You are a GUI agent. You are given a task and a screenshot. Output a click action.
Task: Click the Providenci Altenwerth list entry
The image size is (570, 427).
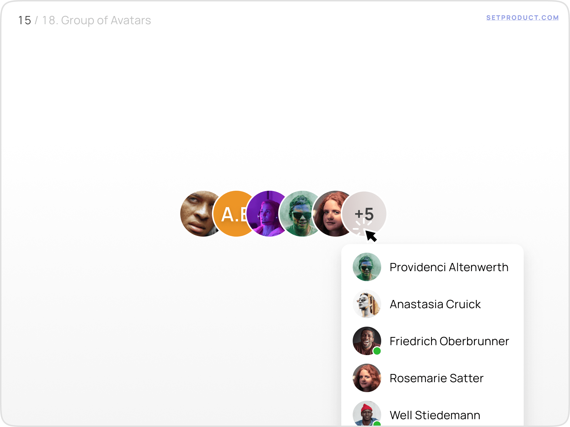449,267
